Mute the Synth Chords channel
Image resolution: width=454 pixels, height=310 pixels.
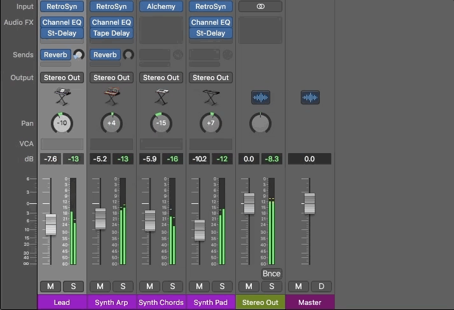[x=149, y=286]
